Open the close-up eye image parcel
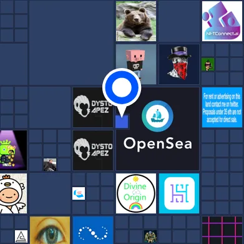Screen dimensions: 244x244 (x=50, y=230)
